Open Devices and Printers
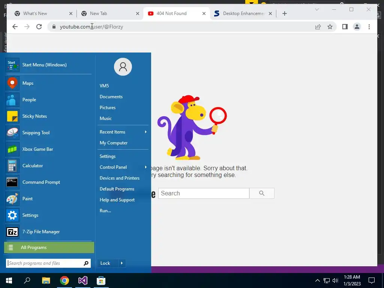 pyautogui.click(x=120, y=178)
